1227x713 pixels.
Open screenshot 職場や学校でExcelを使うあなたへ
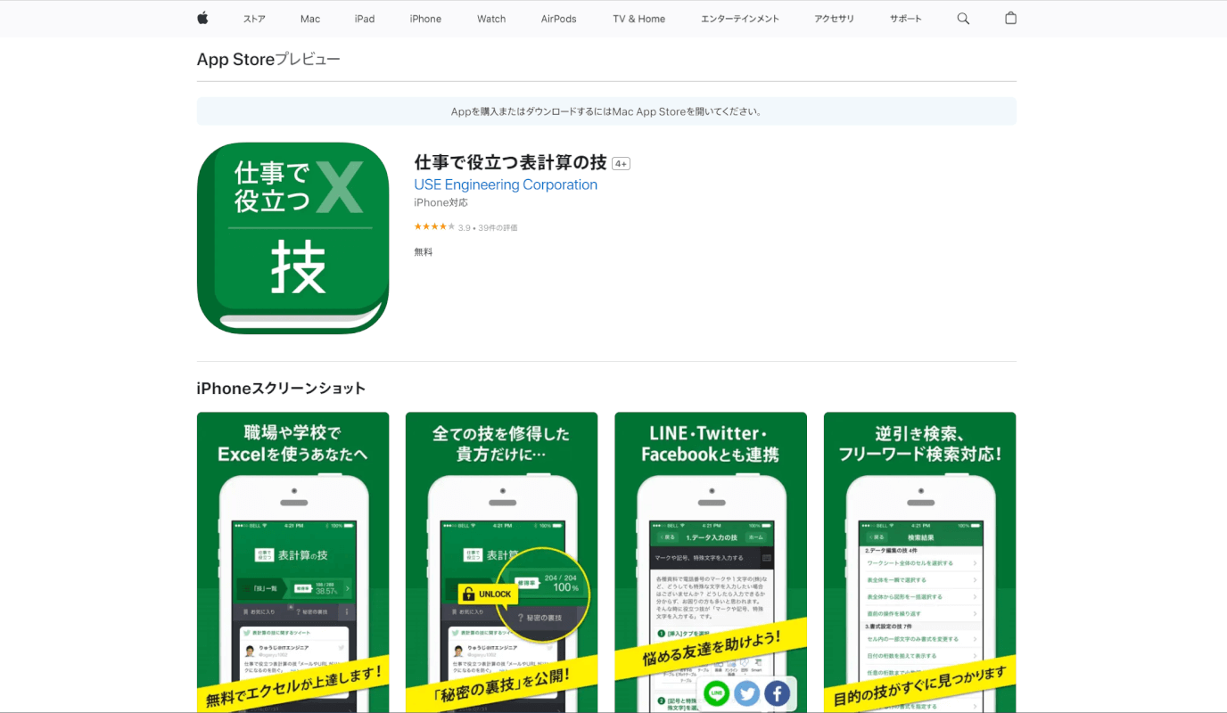[x=292, y=562]
